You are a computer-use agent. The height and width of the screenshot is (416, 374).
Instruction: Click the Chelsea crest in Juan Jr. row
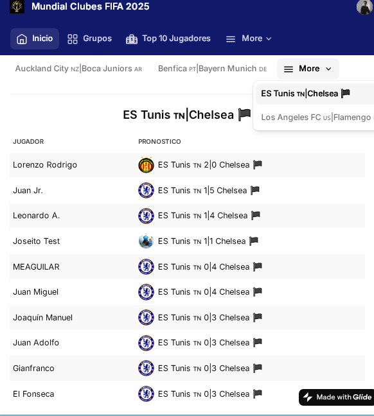coord(146,190)
